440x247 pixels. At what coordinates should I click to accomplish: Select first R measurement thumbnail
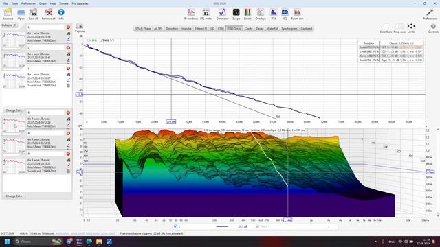pyautogui.click(x=14, y=124)
